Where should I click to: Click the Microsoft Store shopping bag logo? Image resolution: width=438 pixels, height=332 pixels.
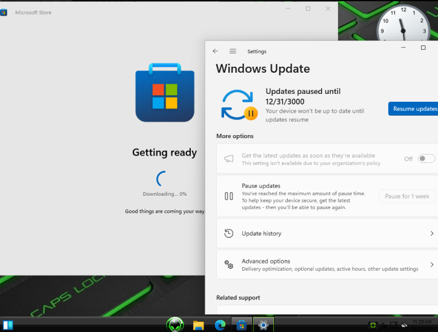tap(165, 93)
